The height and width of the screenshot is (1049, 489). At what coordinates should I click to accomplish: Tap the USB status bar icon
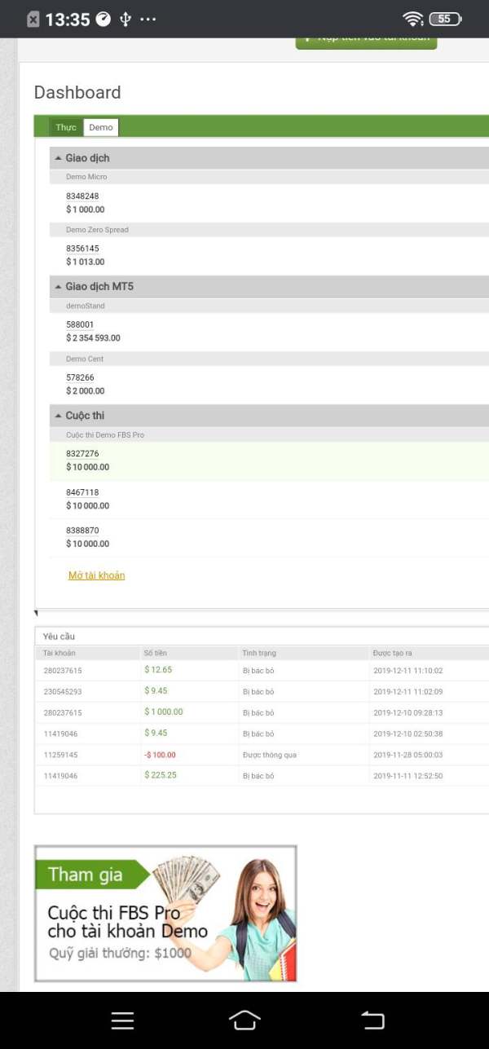[125, 19]
